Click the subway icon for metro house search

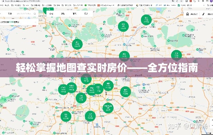[x=187, y=14]
